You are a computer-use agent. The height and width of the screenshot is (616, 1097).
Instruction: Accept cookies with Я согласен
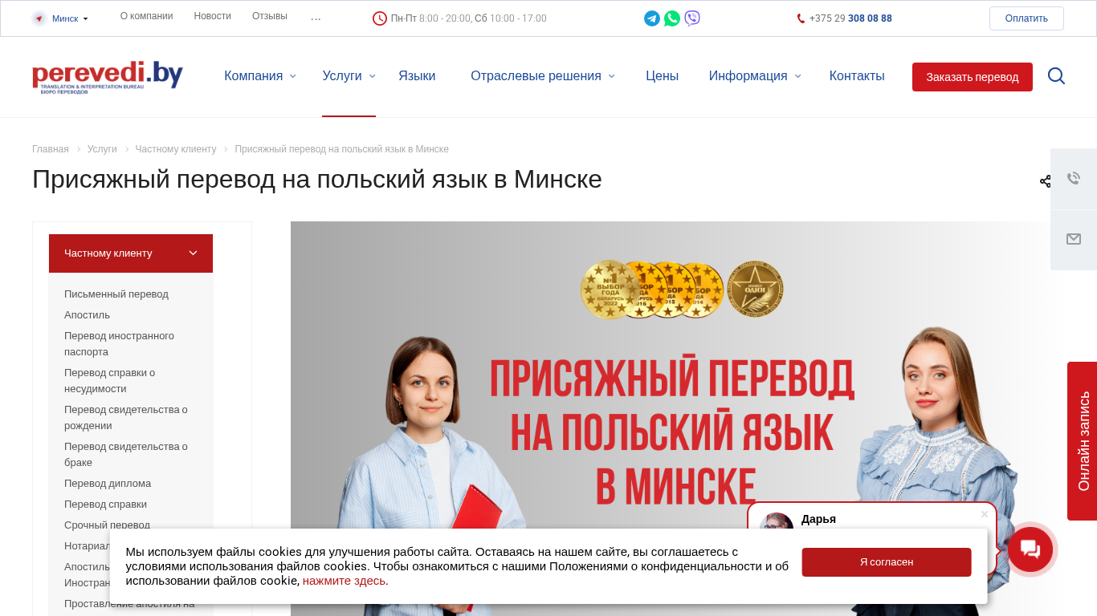887,562
